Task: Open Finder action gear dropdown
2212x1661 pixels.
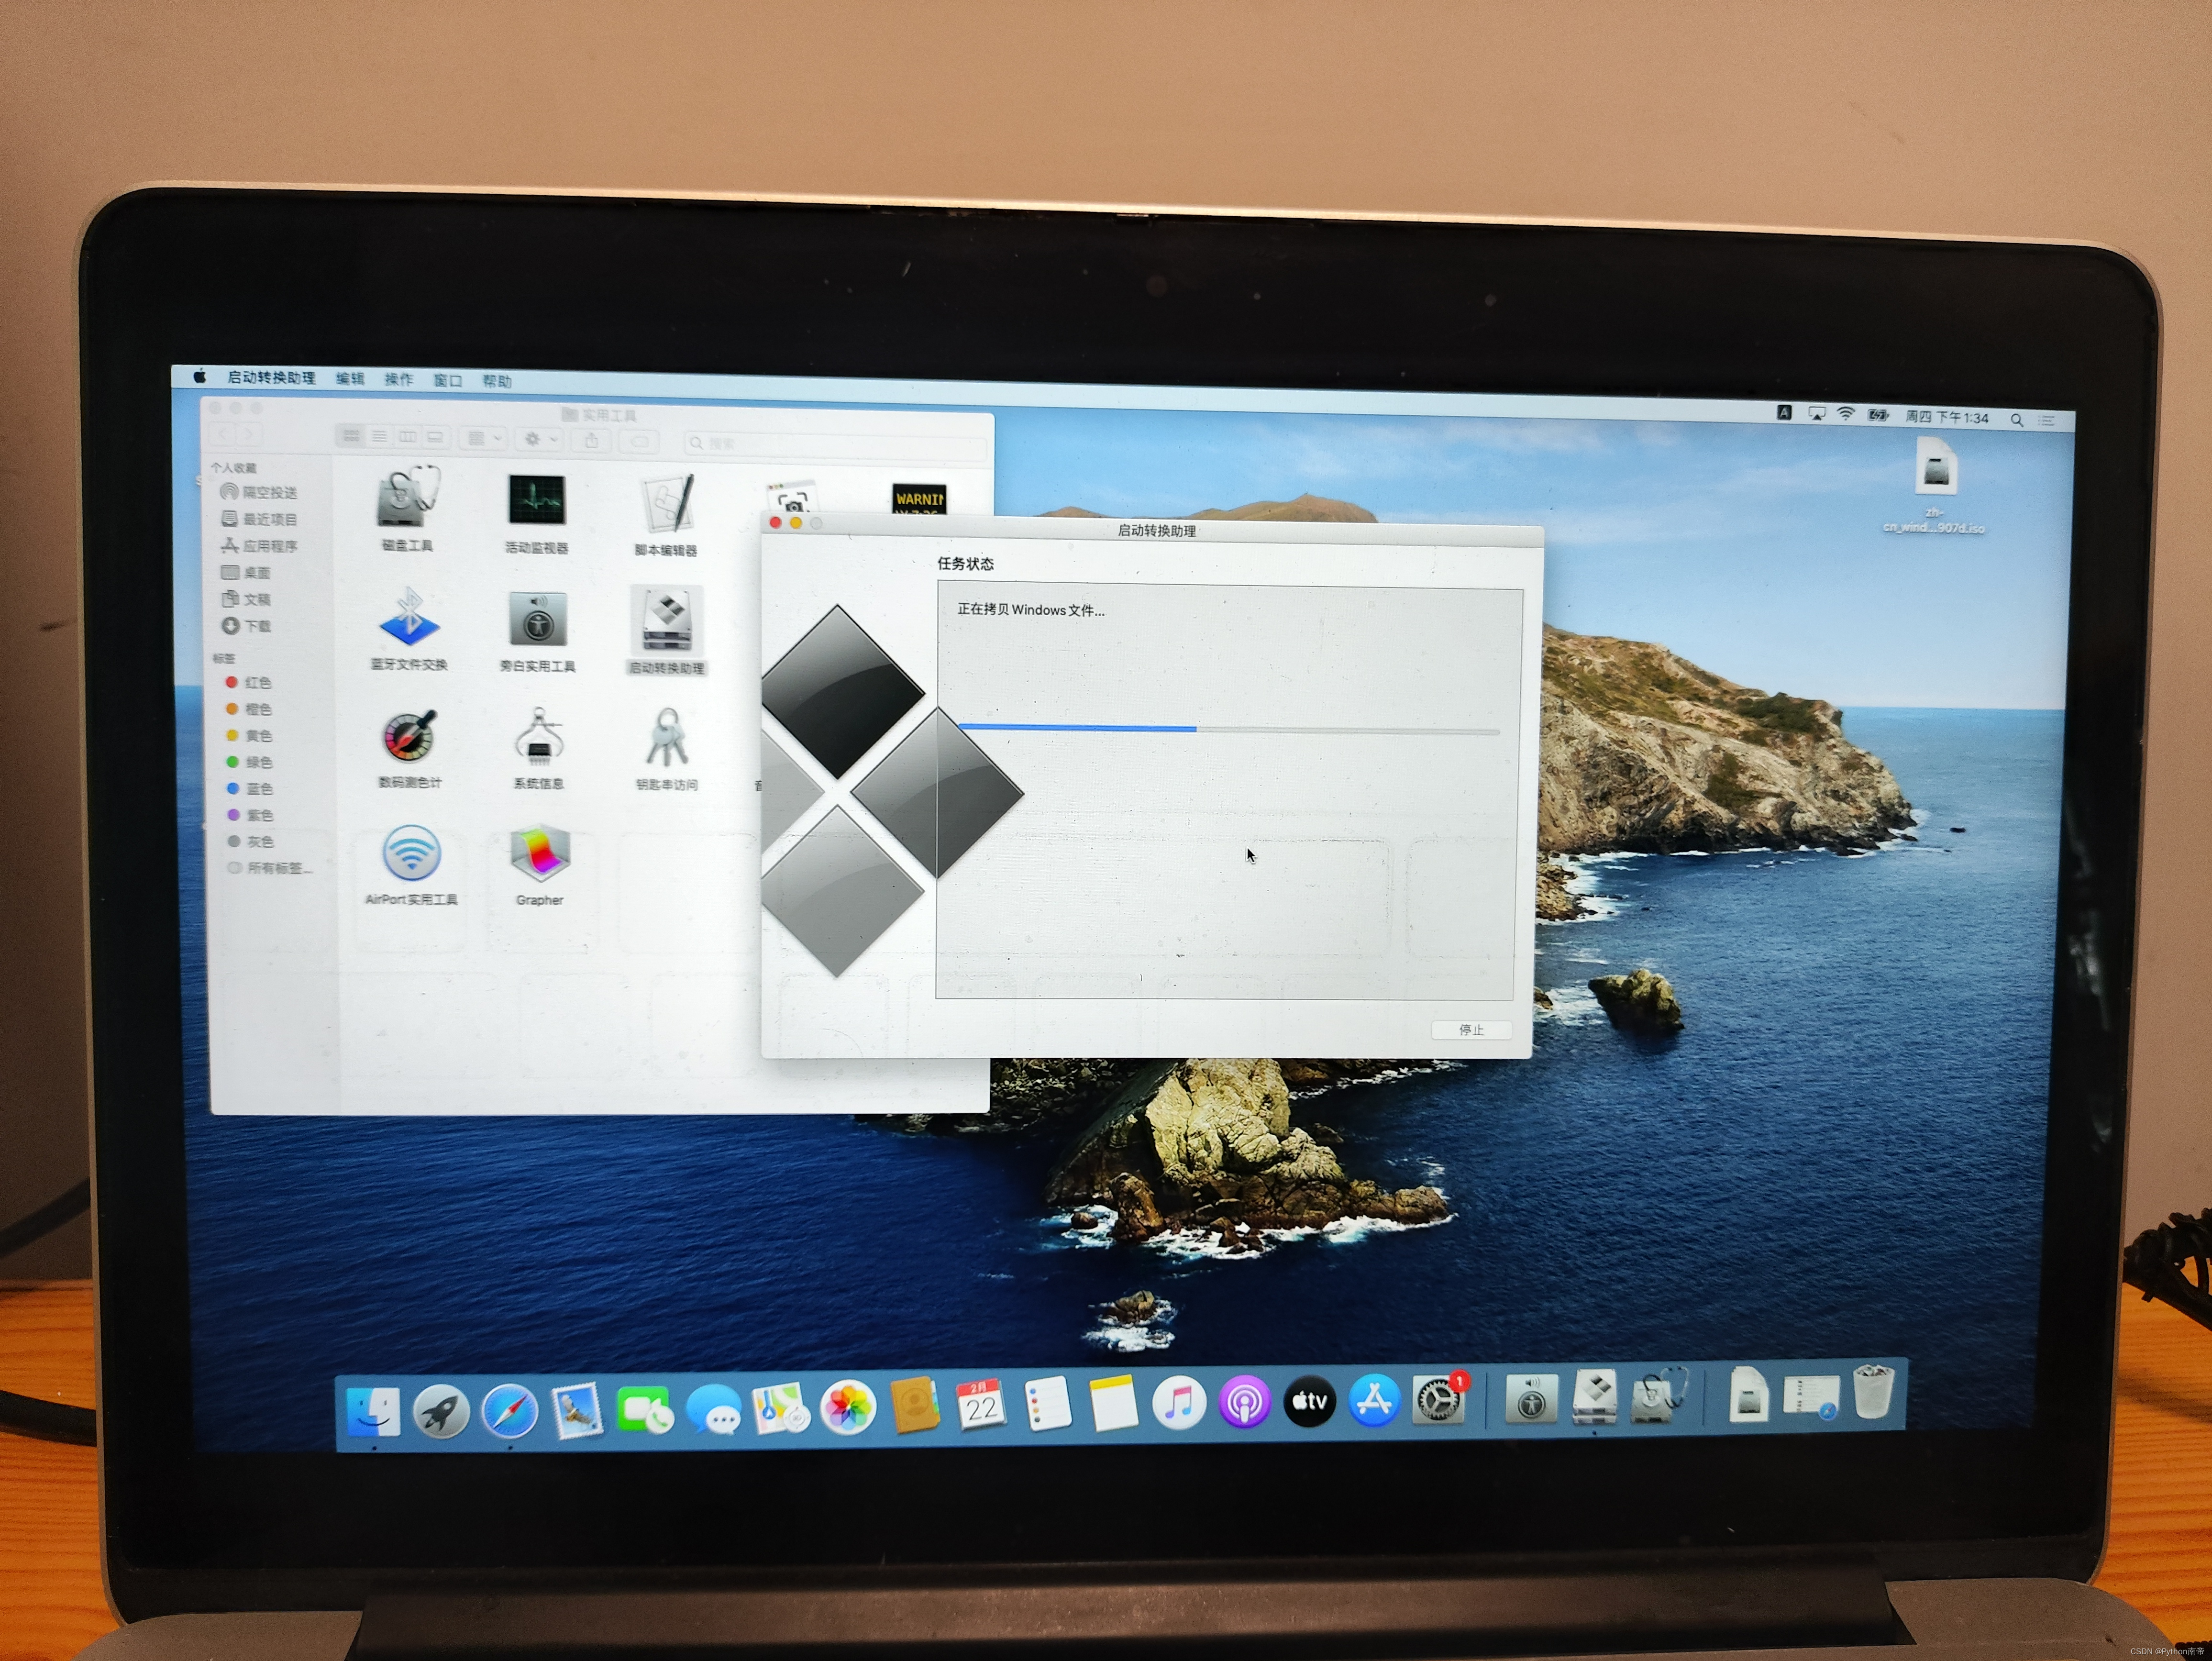Action: click(x=540, y=439)
